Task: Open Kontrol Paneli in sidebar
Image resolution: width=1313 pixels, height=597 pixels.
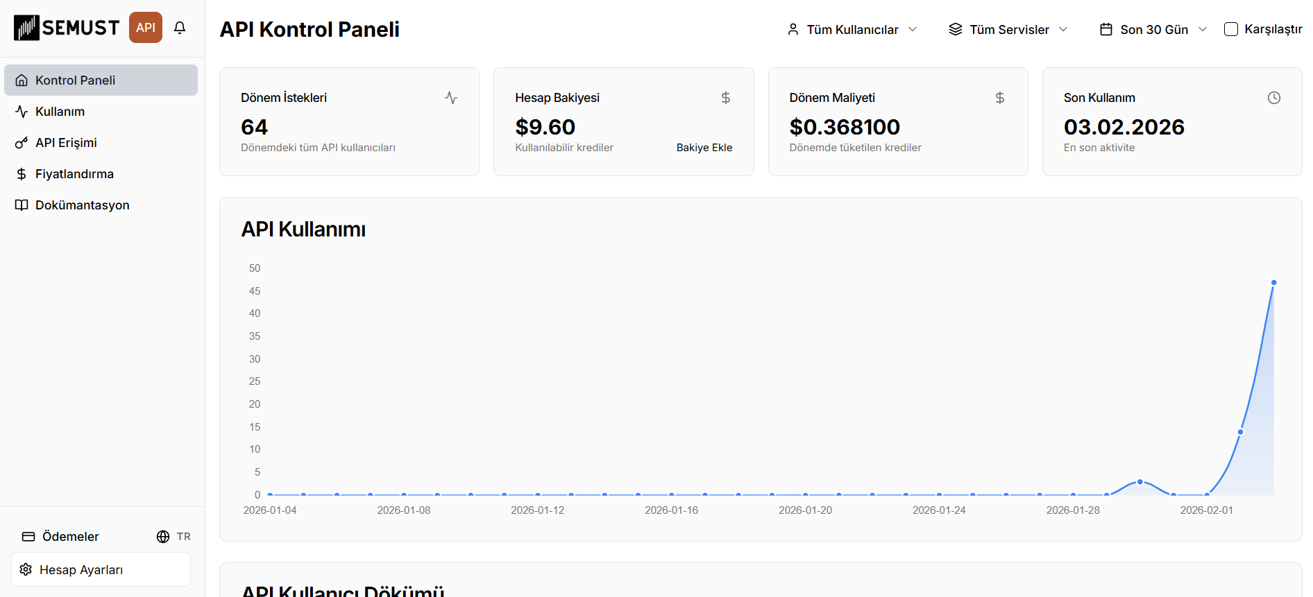Action: coord(101,80)
